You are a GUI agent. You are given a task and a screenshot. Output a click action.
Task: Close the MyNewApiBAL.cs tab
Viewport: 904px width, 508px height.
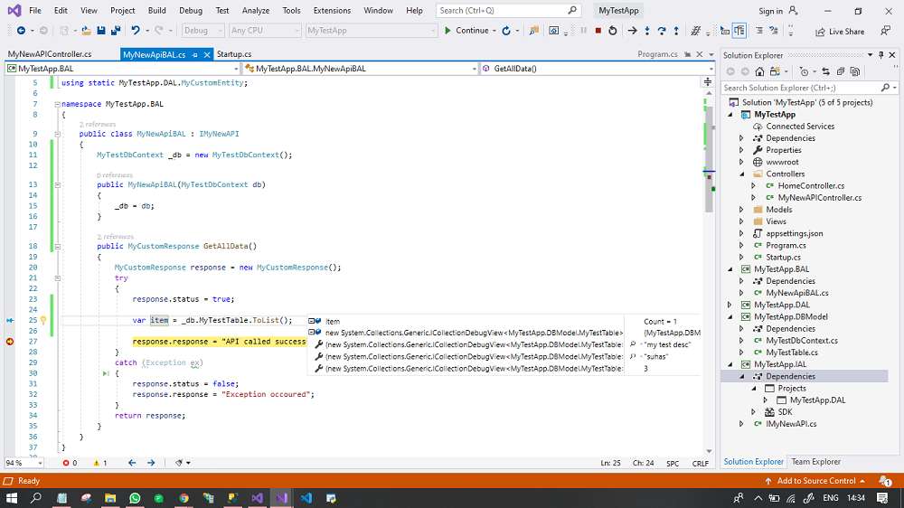tap(207, 55)
